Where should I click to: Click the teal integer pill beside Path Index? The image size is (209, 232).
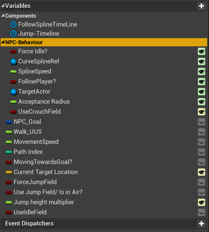pyautogui.click(x=9, y=152)
